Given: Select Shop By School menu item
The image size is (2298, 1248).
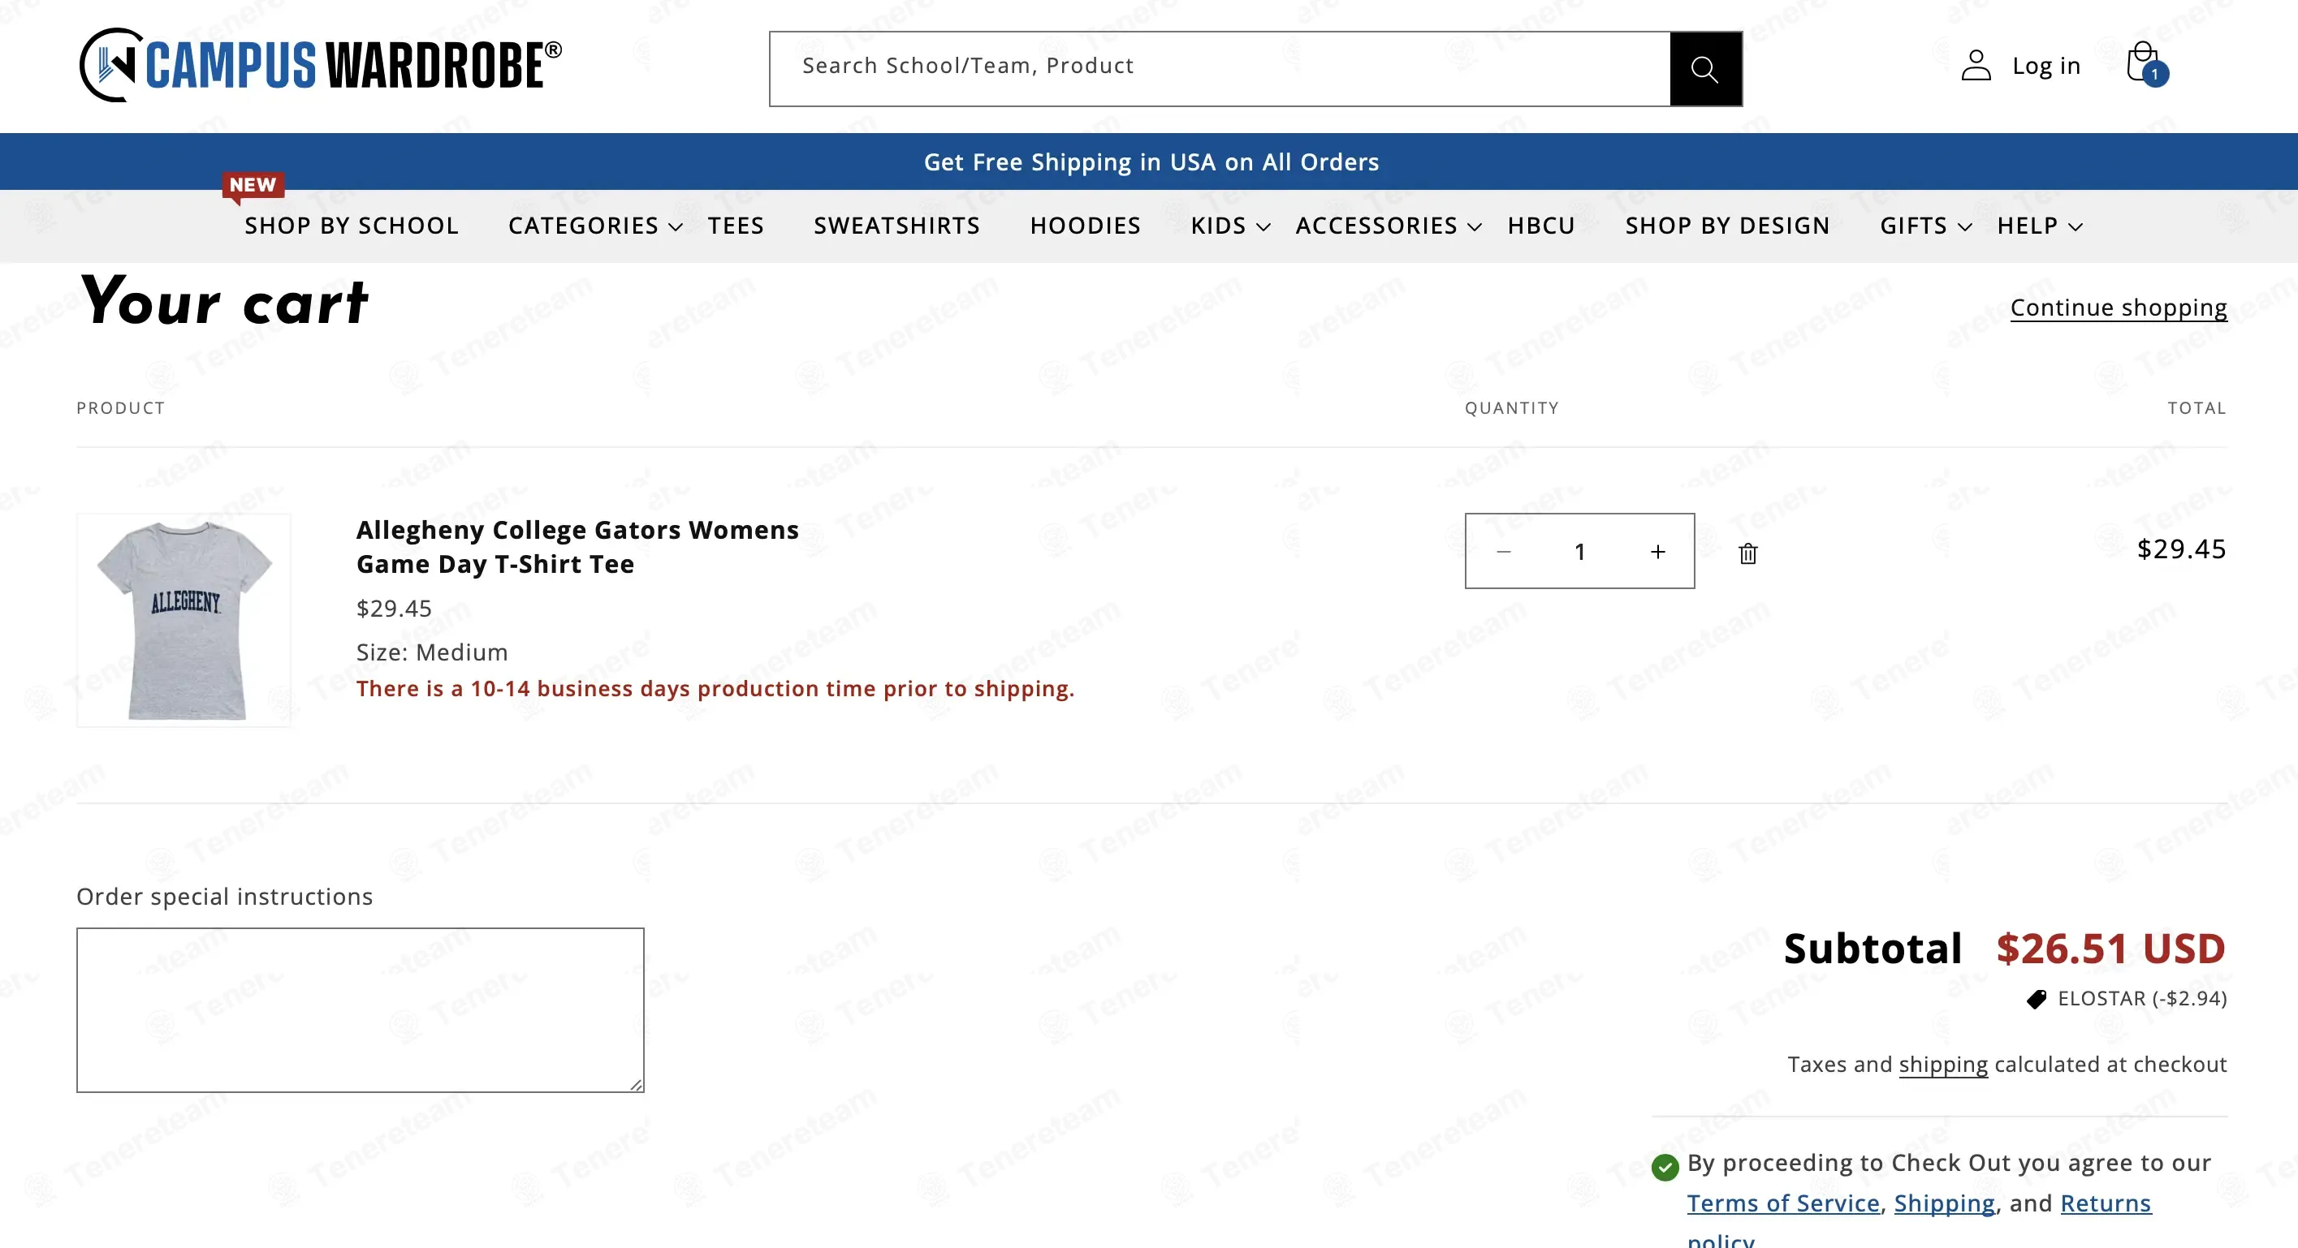Looking at the screenshot, I should pyautogui.click(x=352, y=226).
